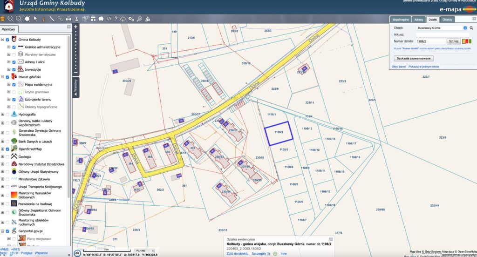Viewport: 477px width, 257px height.
Task: Enable the Hydrografia layer checkbox
Action: click(x=7, y=115)
